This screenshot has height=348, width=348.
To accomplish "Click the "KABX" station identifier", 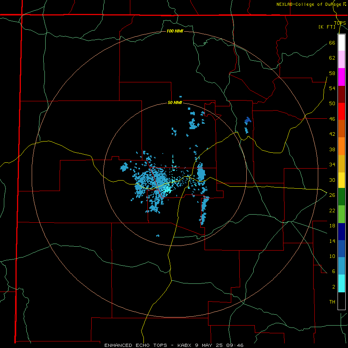I will click(x=185, y=345).
